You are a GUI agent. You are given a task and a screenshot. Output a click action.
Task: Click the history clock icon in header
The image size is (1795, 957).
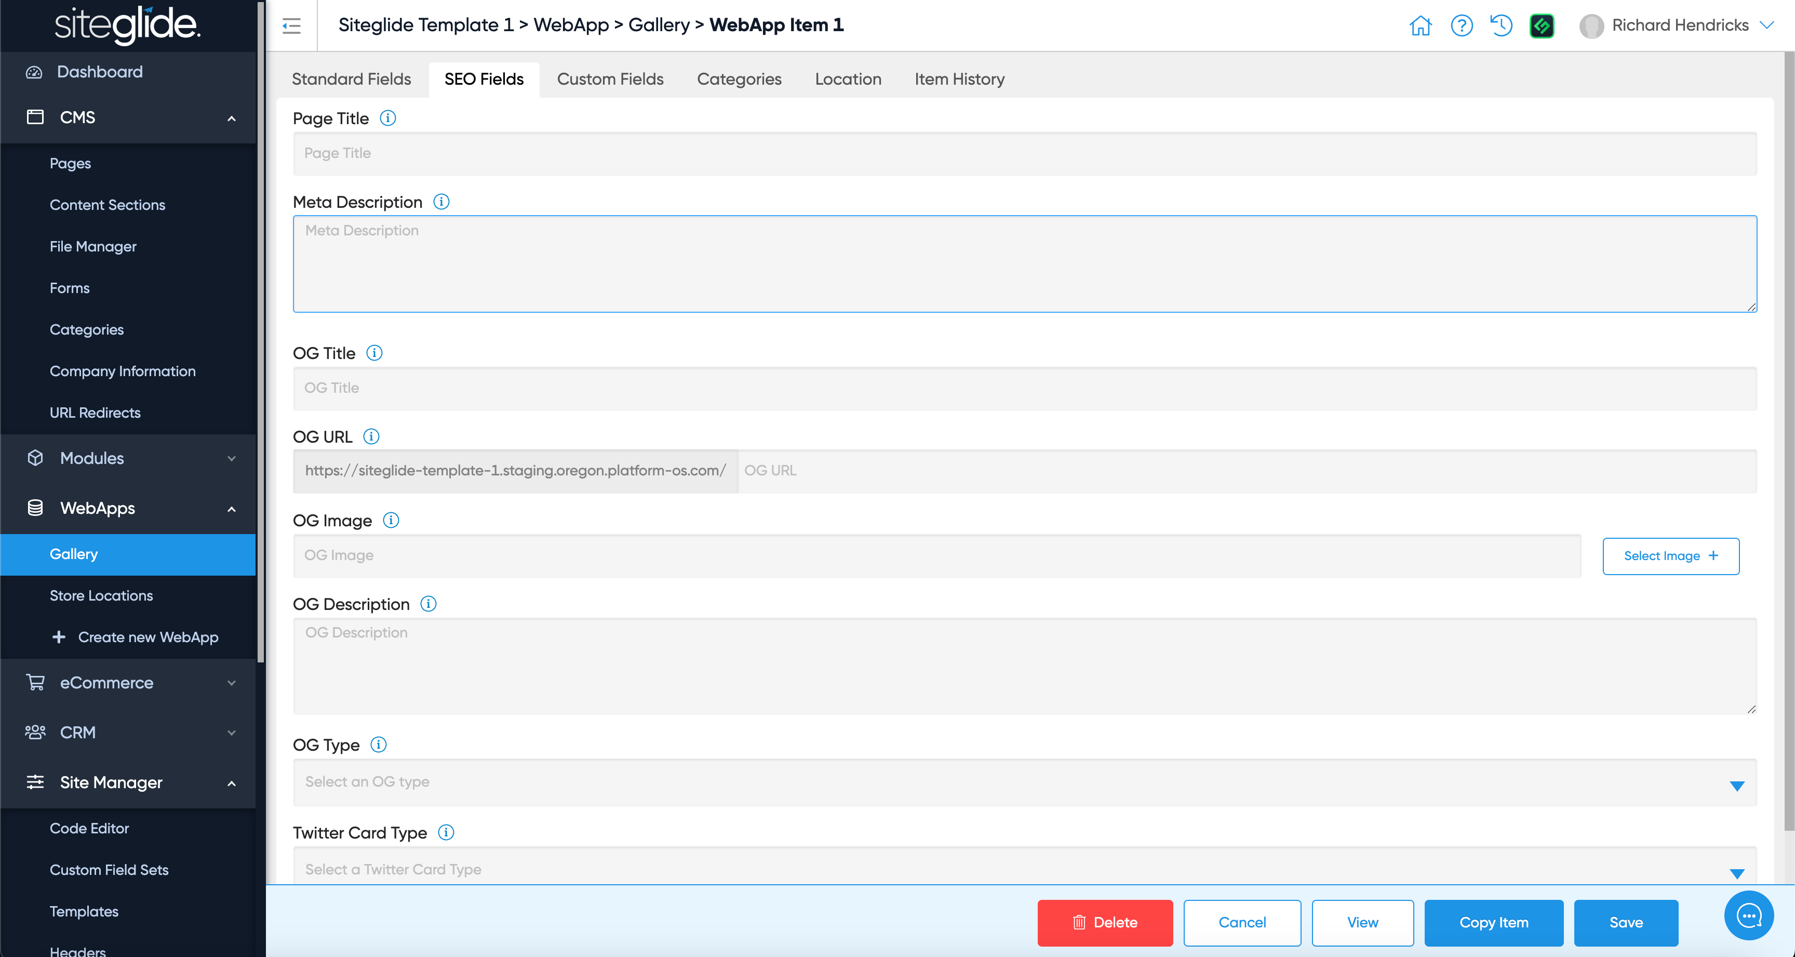pyautogui.click(x=1501, y=26)
